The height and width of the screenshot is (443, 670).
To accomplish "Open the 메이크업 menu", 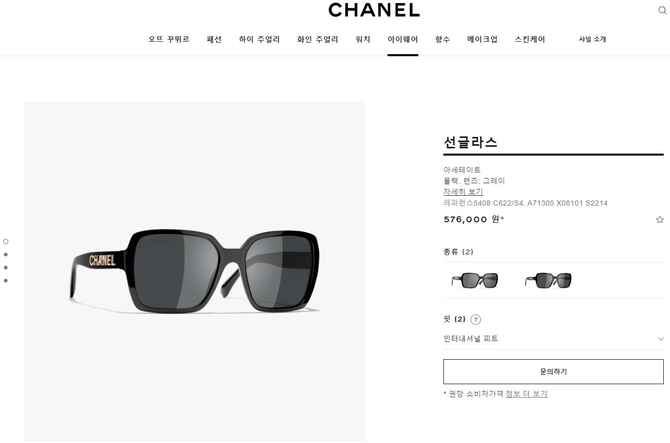I will pos(482,40).
